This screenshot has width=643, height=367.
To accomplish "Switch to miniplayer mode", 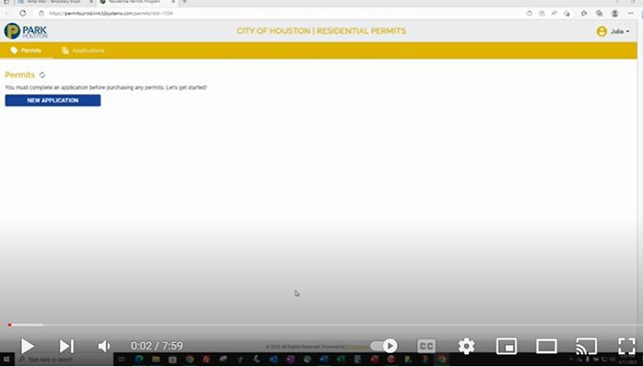I will click(x=506, y=346).
